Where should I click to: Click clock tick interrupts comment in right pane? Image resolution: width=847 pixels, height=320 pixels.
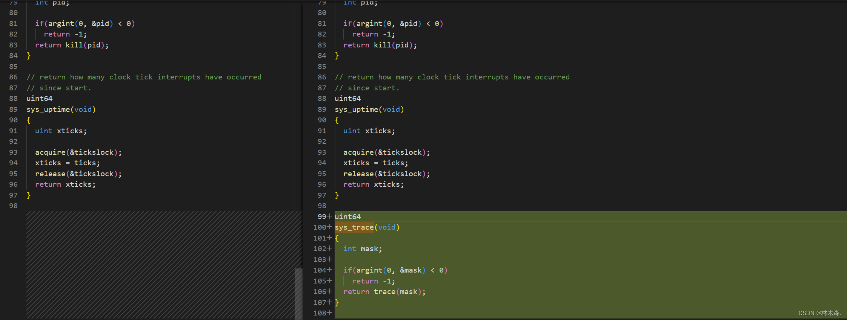pyautogui.click(x=452, y=77)
